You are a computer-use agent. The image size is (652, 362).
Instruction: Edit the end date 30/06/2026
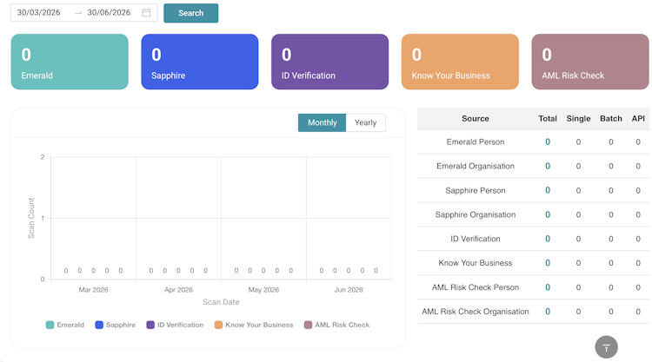coord(109,12)
